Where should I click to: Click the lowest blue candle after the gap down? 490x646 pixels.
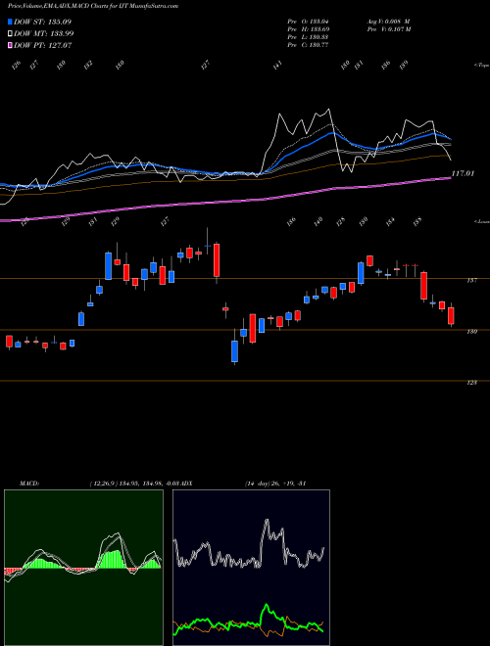(x=234, y=351)
